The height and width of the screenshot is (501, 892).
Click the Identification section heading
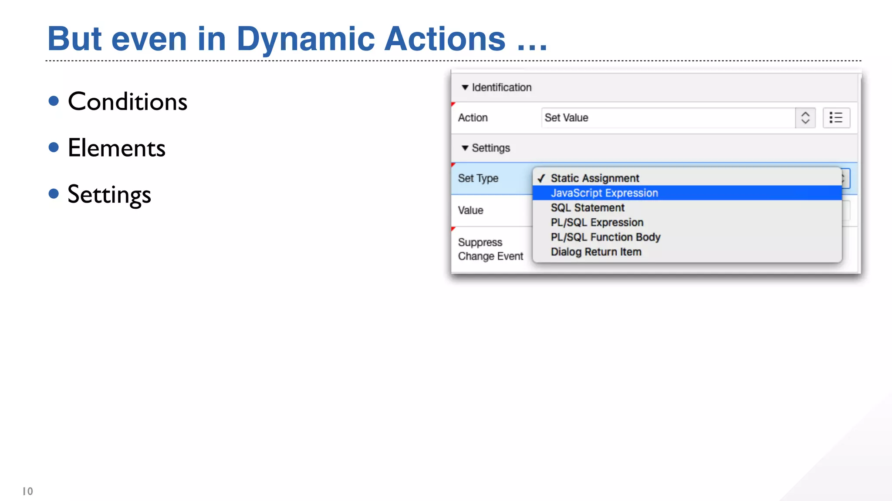point(502,87)
